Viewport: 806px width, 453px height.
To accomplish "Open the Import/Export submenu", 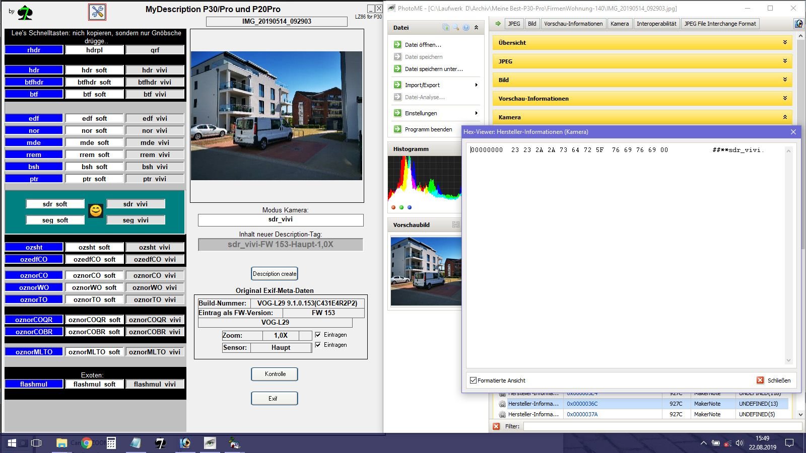I will 436,85.
